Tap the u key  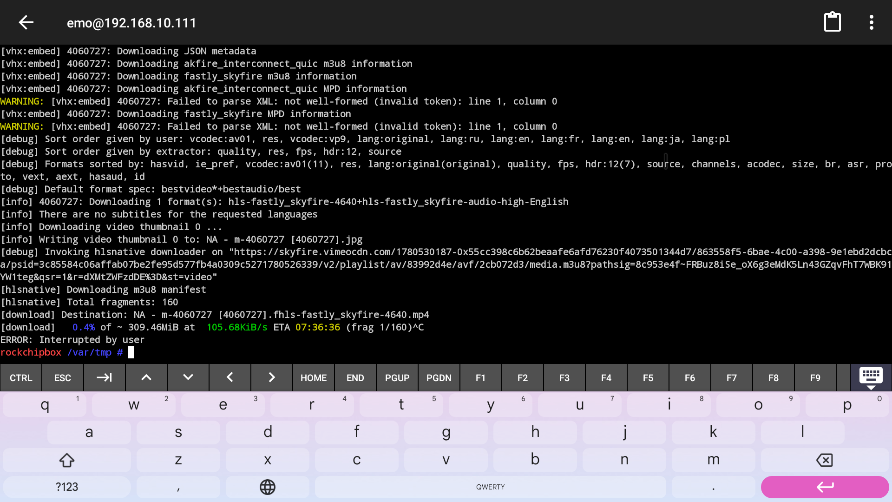point(580,405)
